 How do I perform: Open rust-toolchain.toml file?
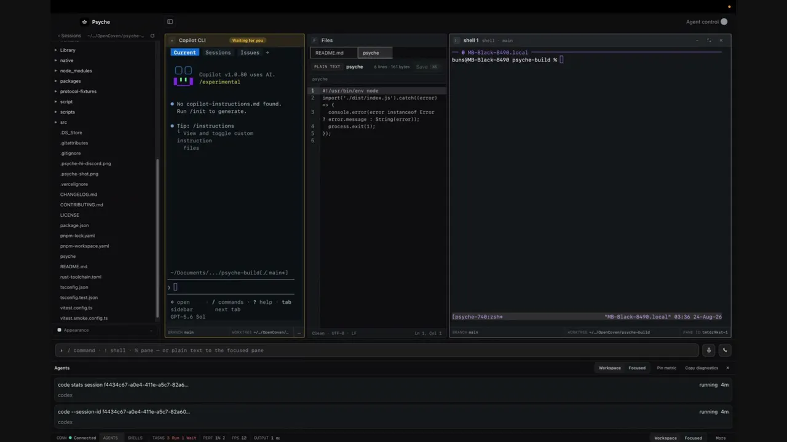pos(81,277)
